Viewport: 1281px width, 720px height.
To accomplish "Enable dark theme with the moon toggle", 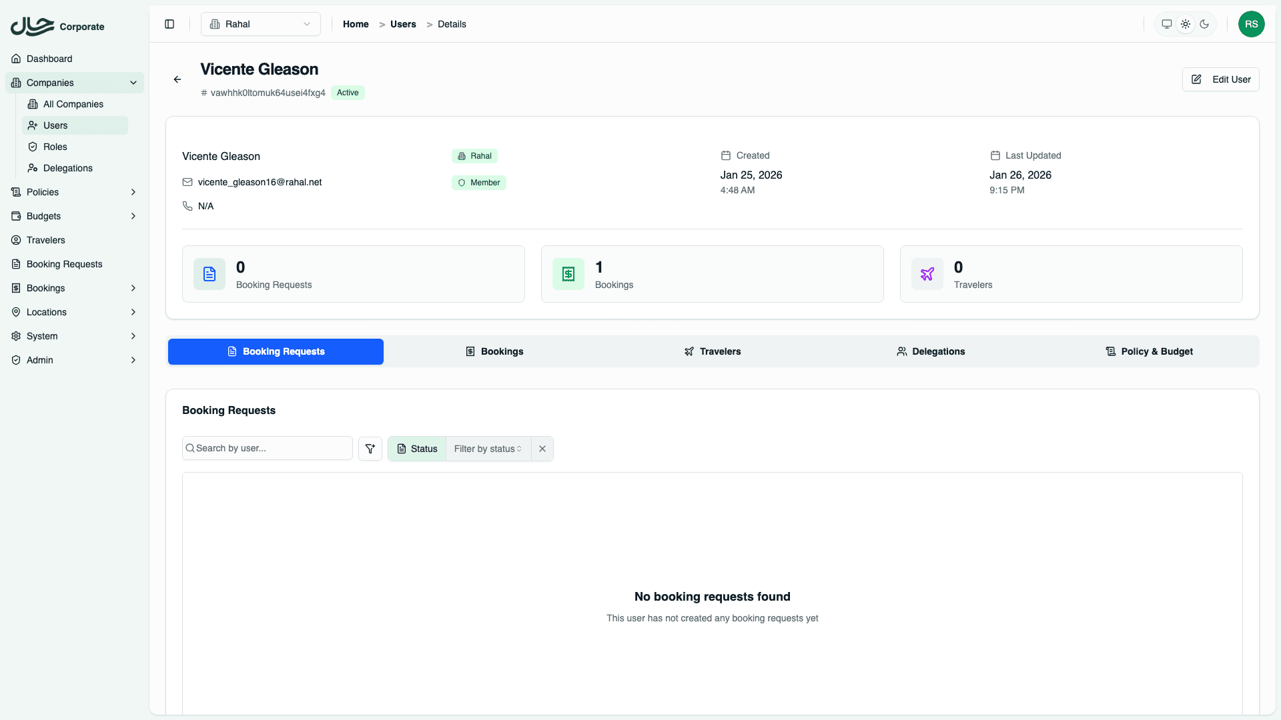I will pyautogui.click(x=1204, y=24).
